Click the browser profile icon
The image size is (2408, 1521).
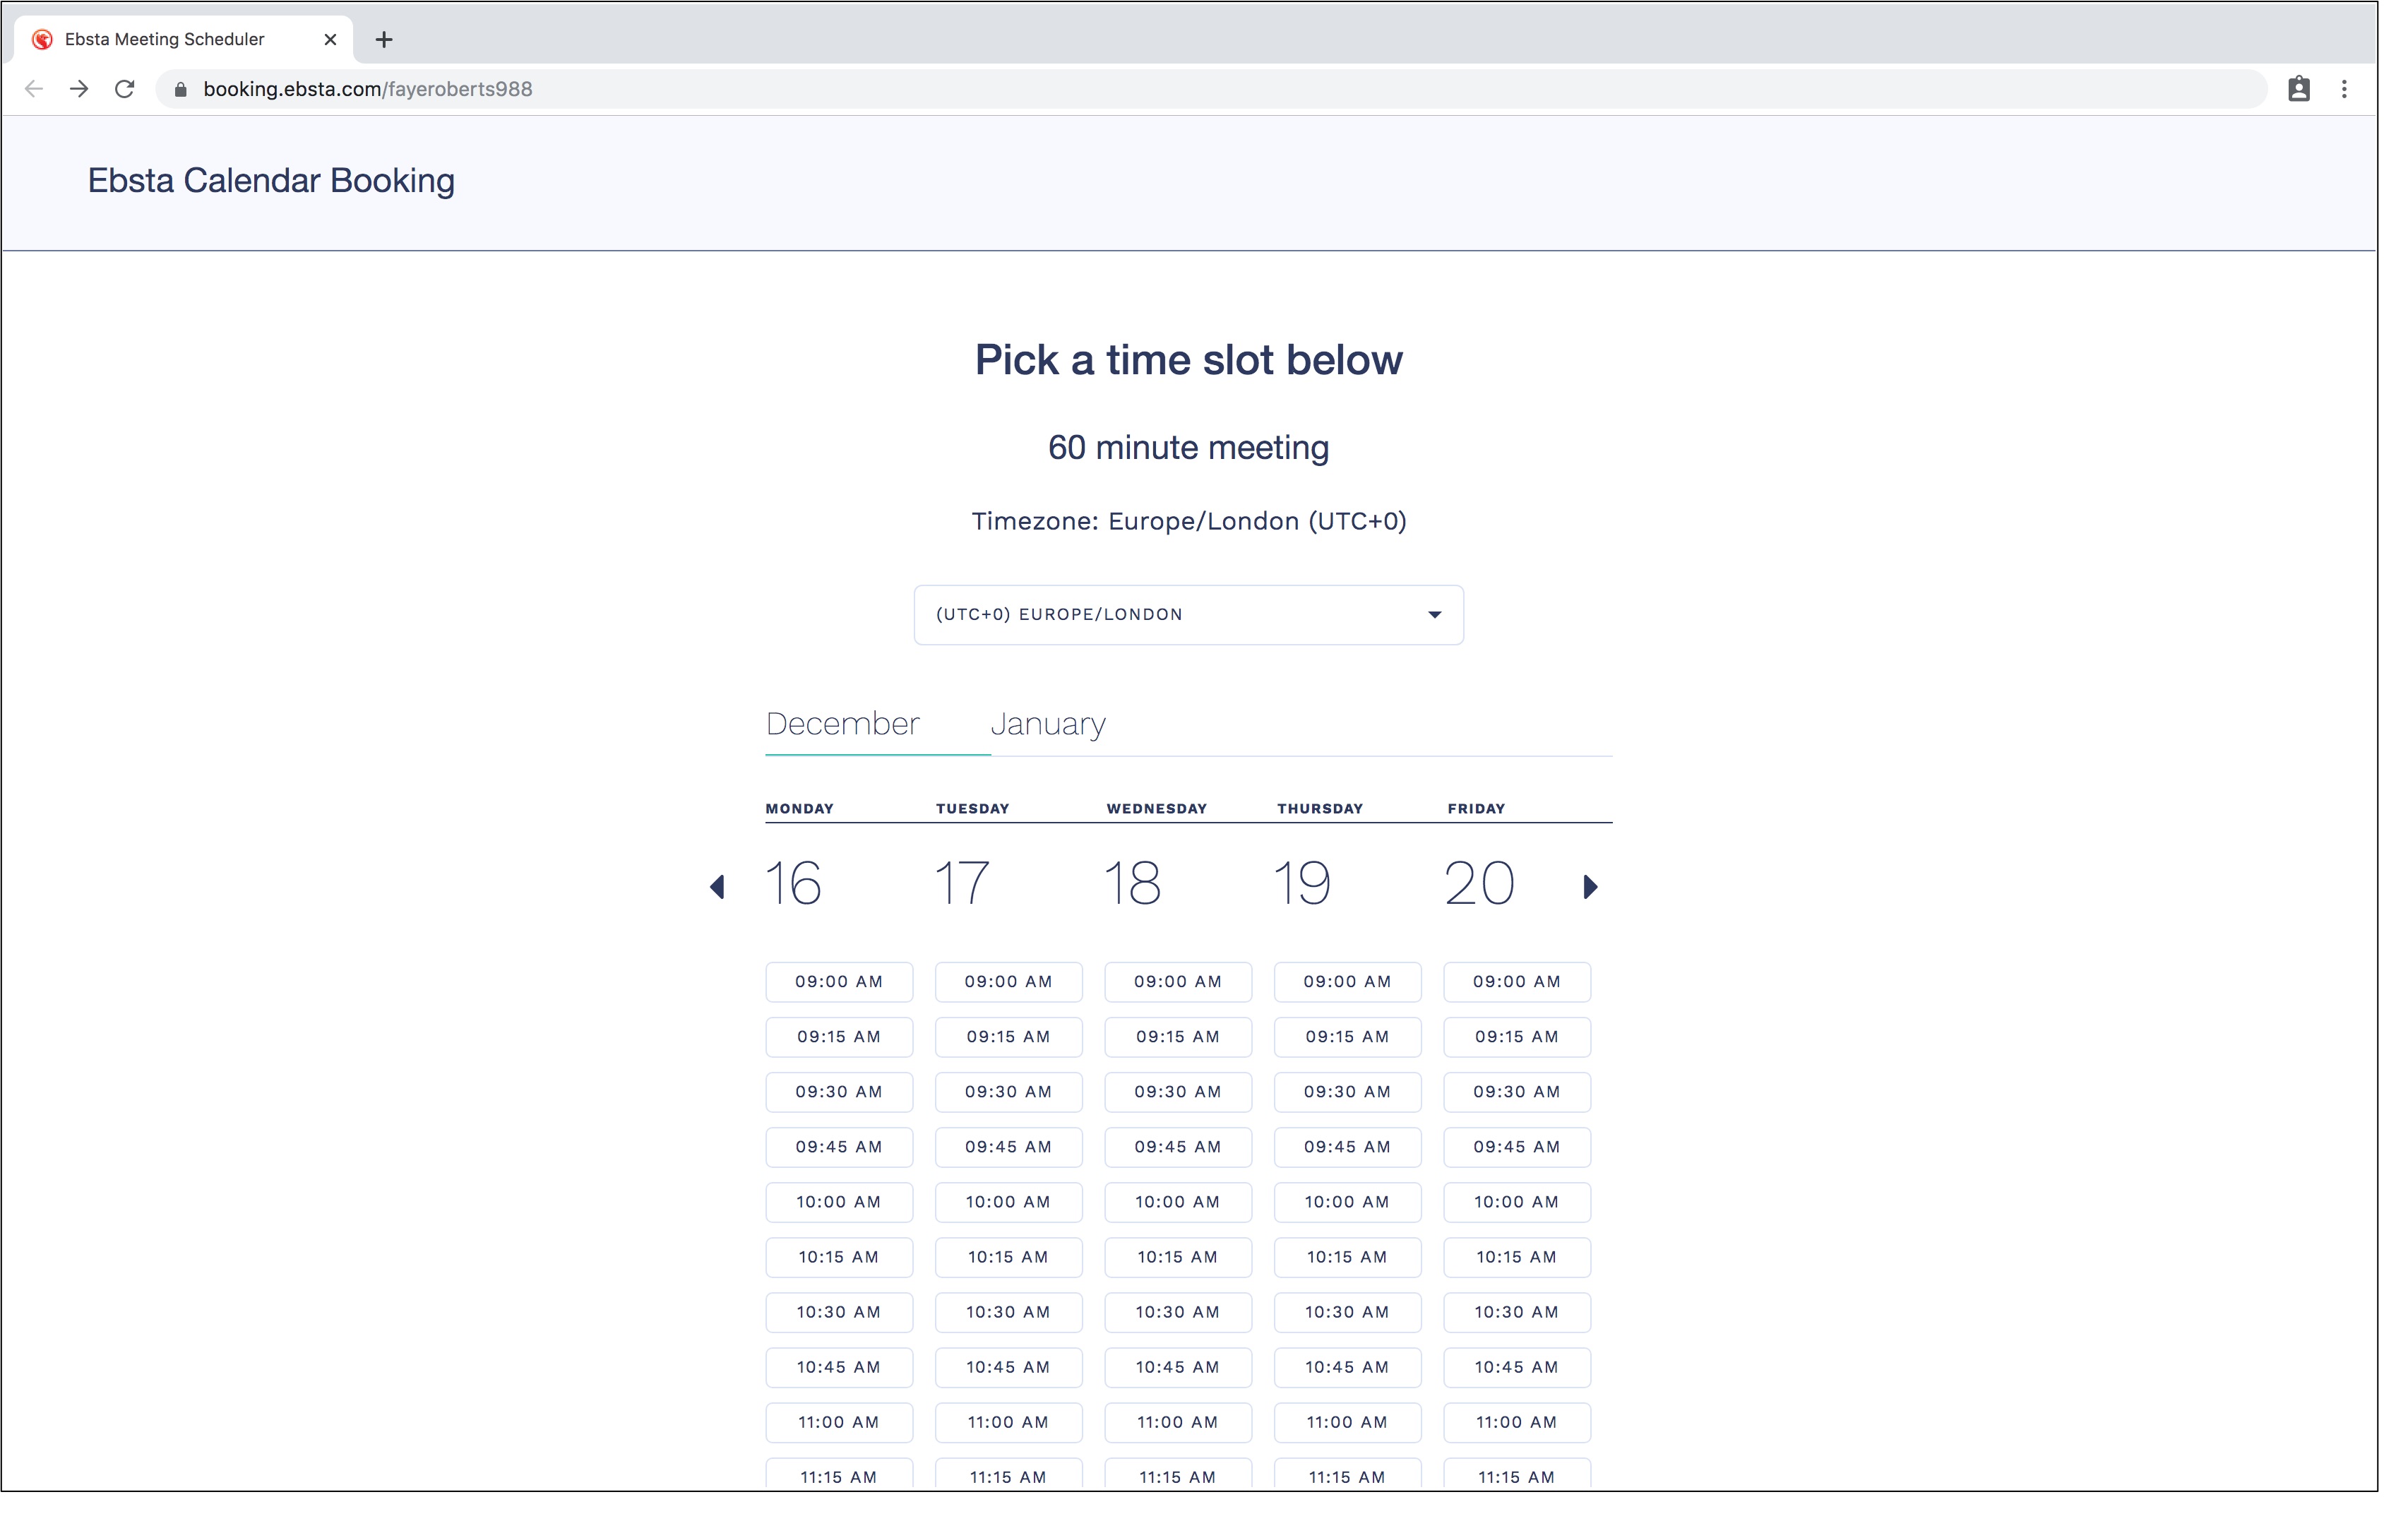(2298, 89)
